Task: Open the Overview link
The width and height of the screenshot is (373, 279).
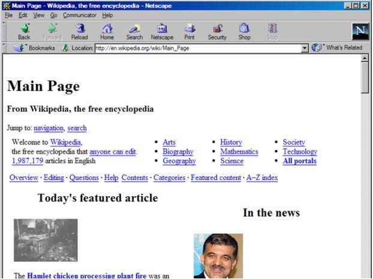Action: coord(24,178)
